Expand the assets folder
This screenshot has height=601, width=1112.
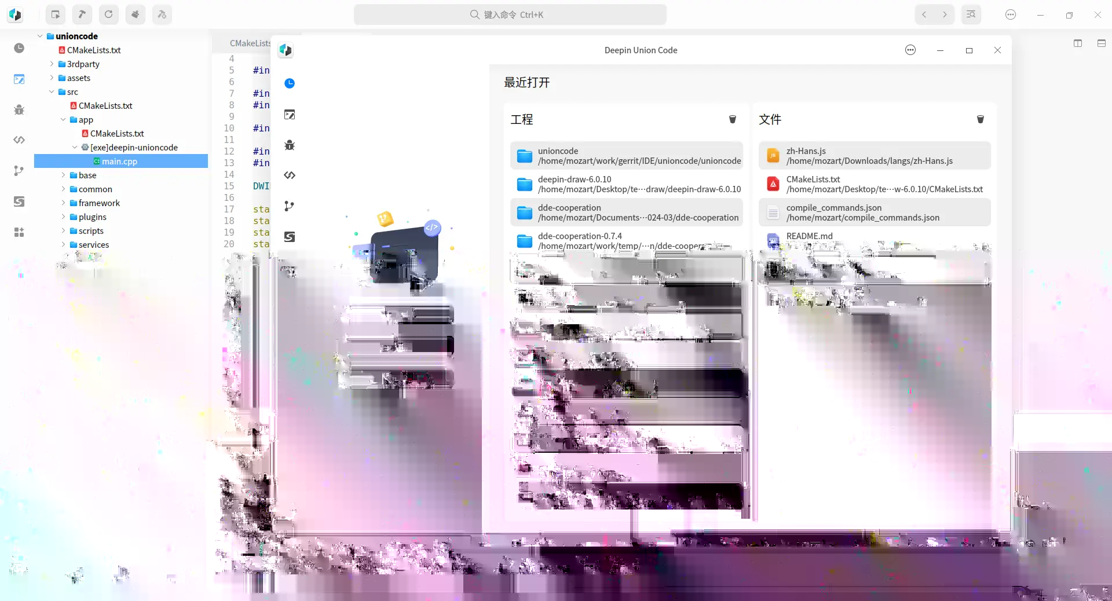[52, 78]
